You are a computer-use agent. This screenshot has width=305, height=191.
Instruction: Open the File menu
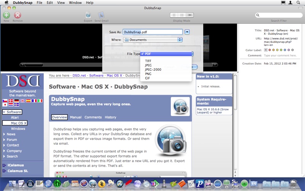tap(40, 3)
